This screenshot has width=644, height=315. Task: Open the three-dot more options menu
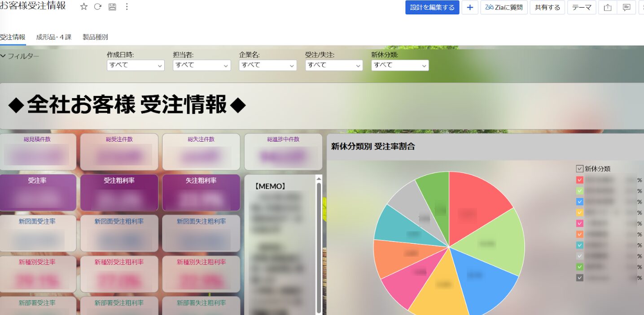tap(127, 7)
